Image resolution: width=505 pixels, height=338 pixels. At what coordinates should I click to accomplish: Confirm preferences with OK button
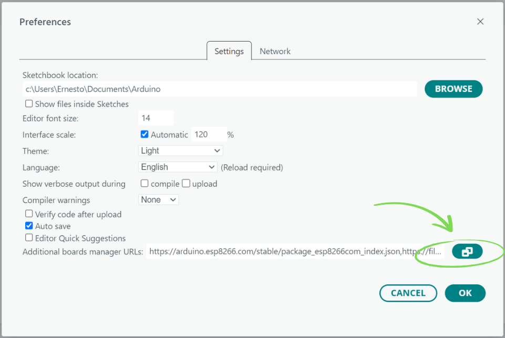click(465, 293)
